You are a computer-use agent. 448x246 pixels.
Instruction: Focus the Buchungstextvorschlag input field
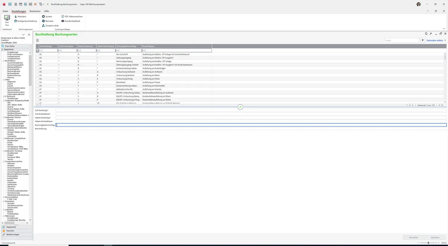(251, 125)
